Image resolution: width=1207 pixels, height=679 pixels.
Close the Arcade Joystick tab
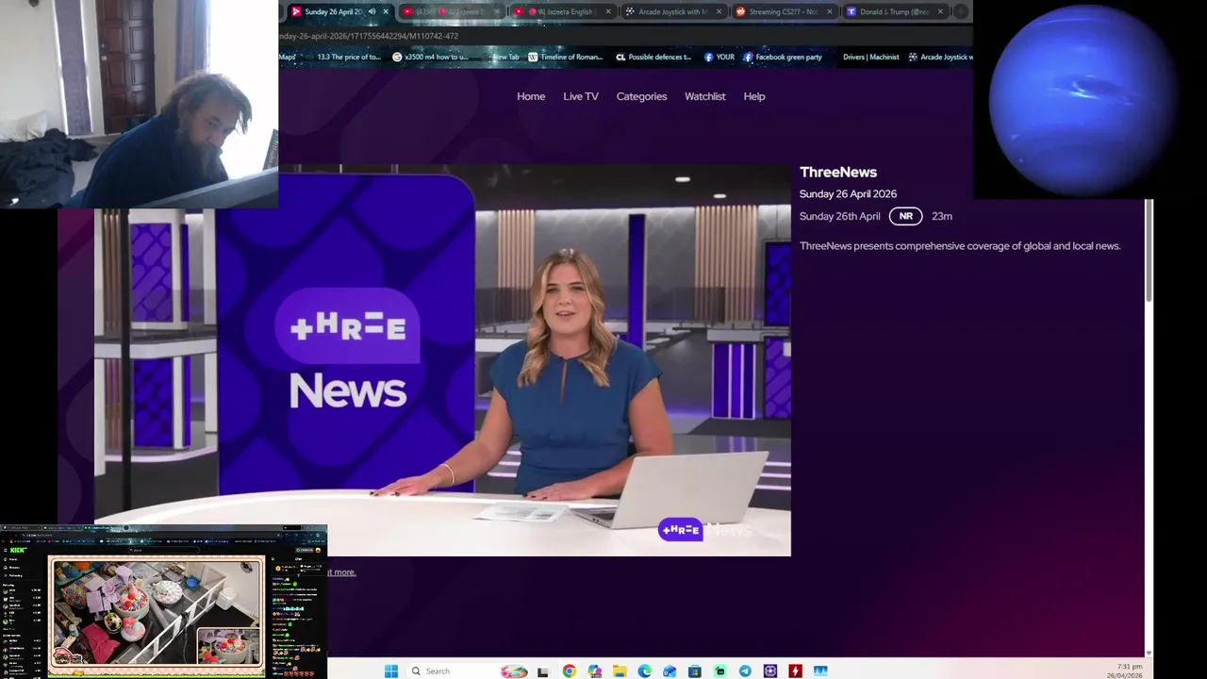click(719, 12)
